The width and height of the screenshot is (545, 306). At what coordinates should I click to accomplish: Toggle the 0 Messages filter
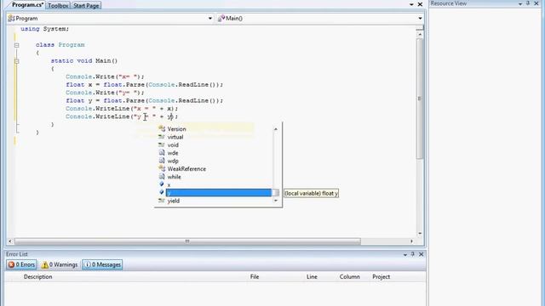pos(102,264)
